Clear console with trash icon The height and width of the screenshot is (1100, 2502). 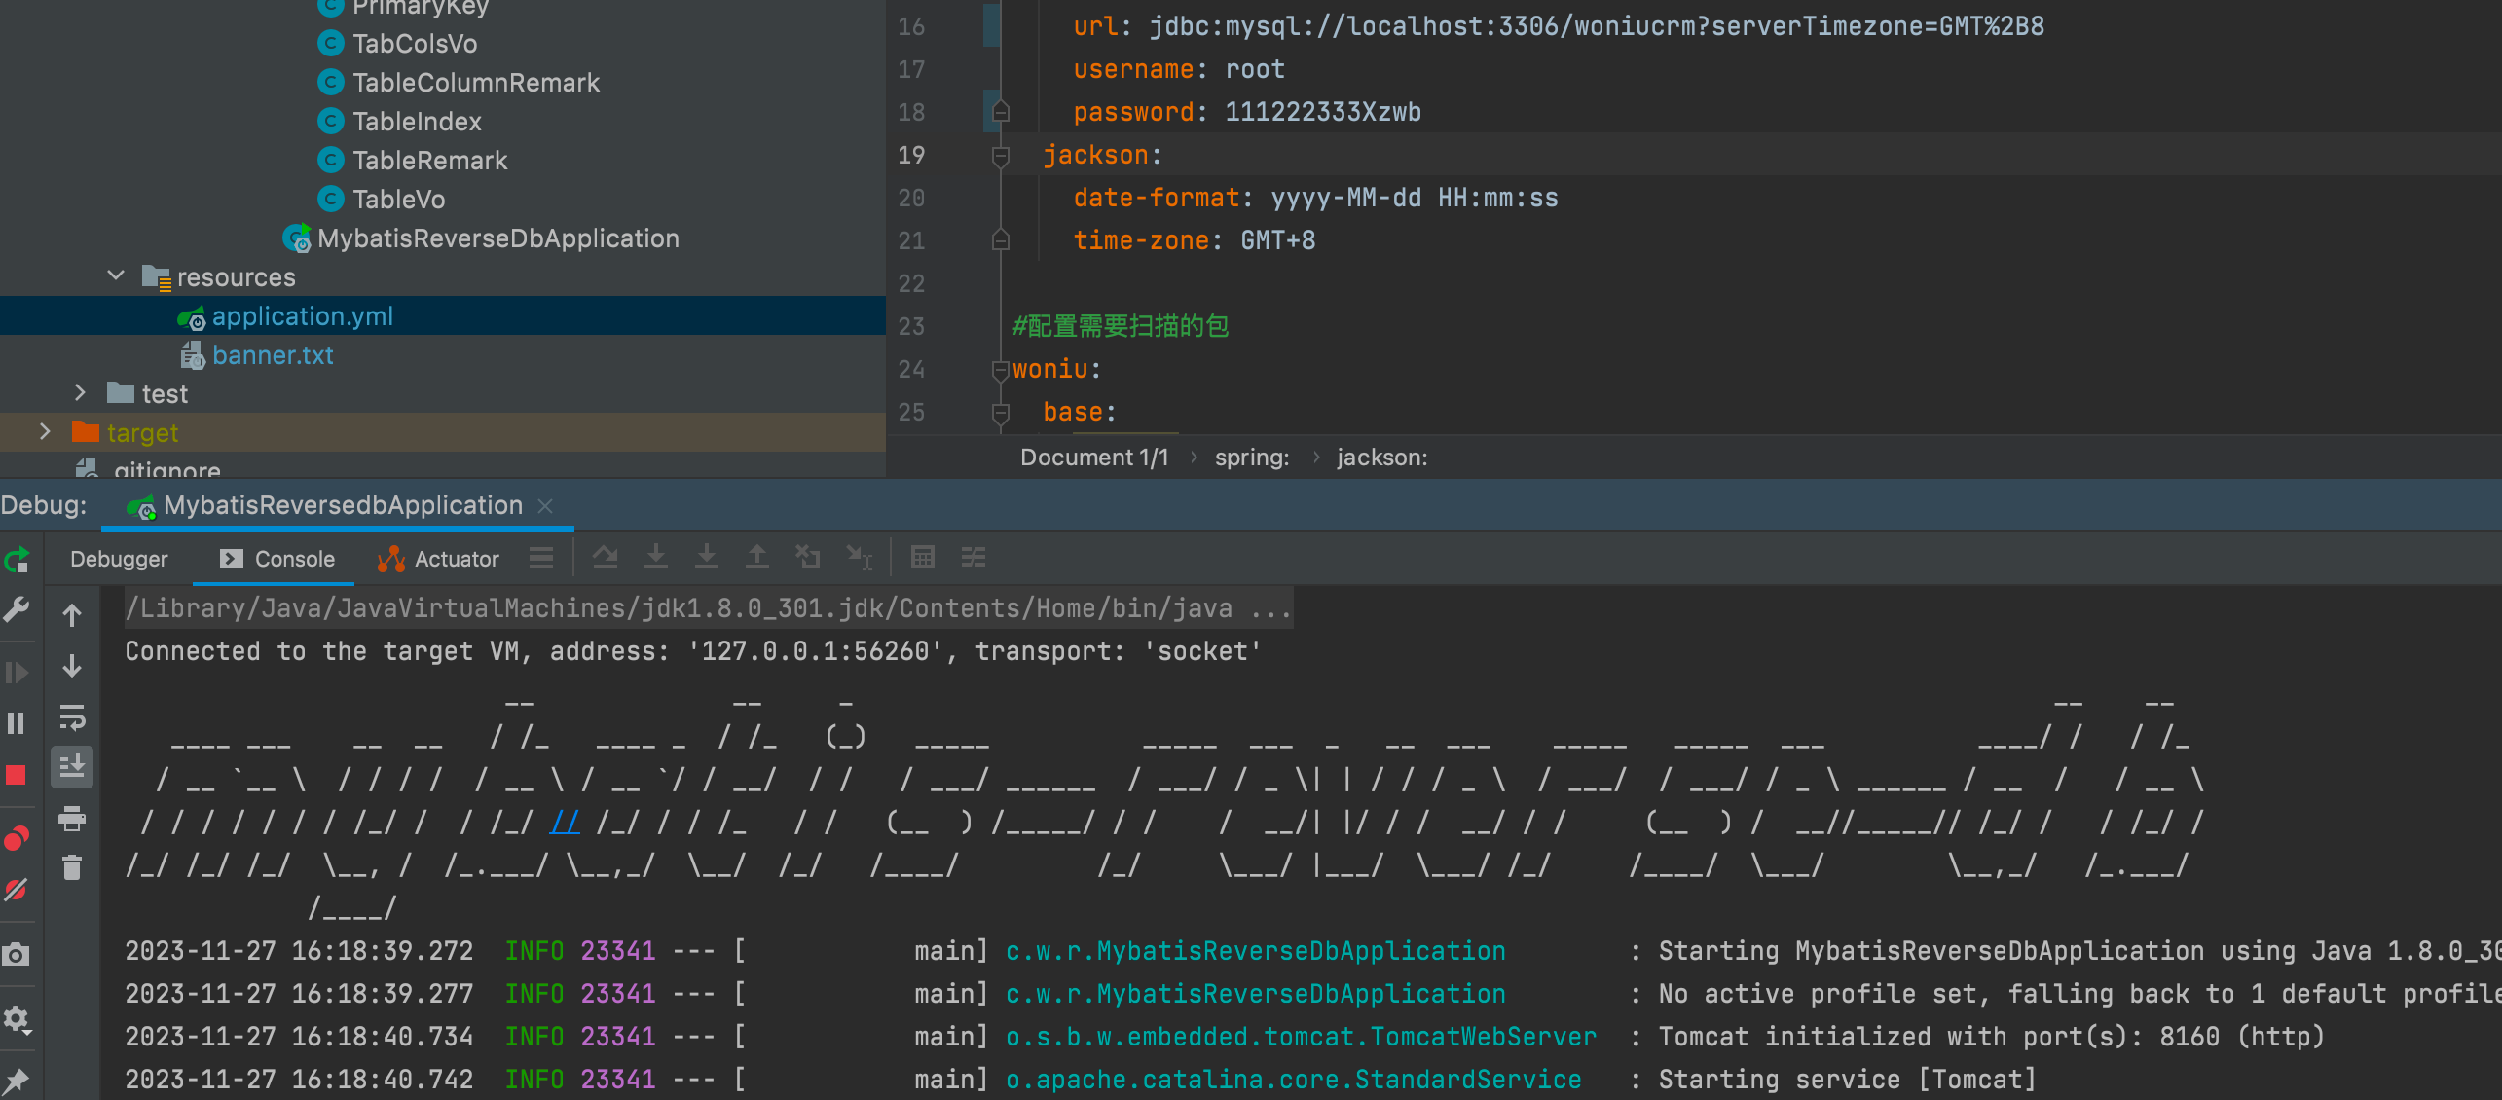[72, 867]
